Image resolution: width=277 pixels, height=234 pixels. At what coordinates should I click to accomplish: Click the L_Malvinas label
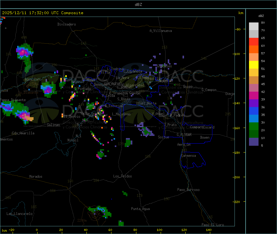121,114
